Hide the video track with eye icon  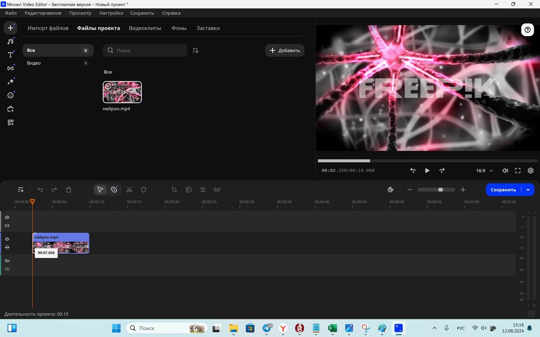[7, 239]
